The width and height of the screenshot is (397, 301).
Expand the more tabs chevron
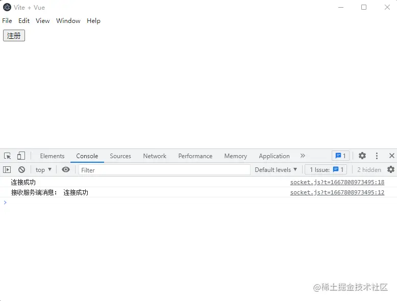303,156
